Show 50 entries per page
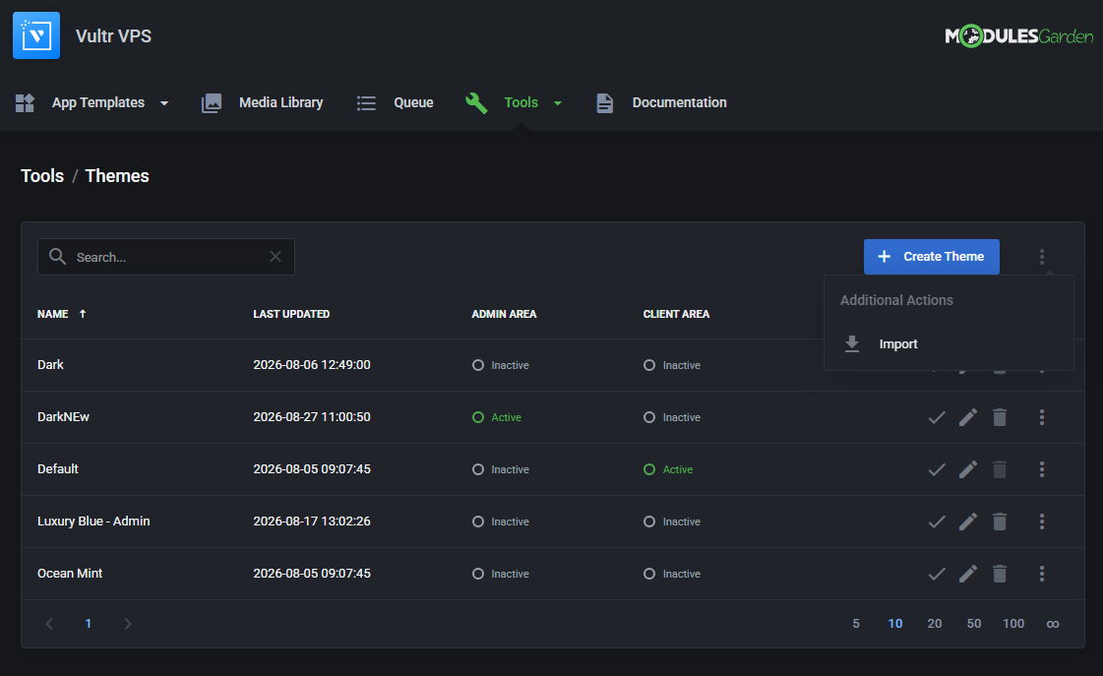 pos(973,624)
